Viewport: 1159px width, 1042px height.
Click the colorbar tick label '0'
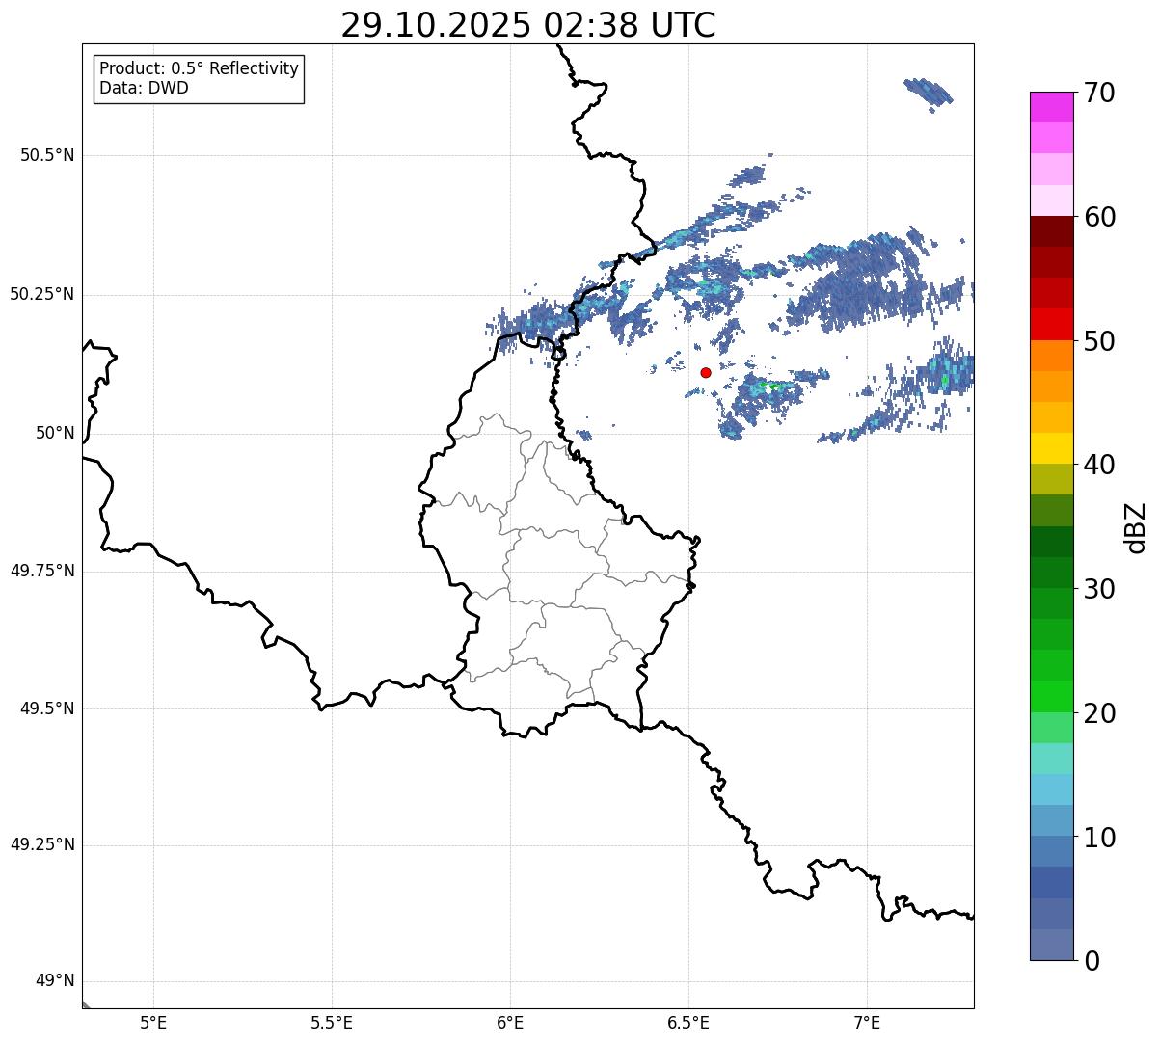tap(1092, 961)
